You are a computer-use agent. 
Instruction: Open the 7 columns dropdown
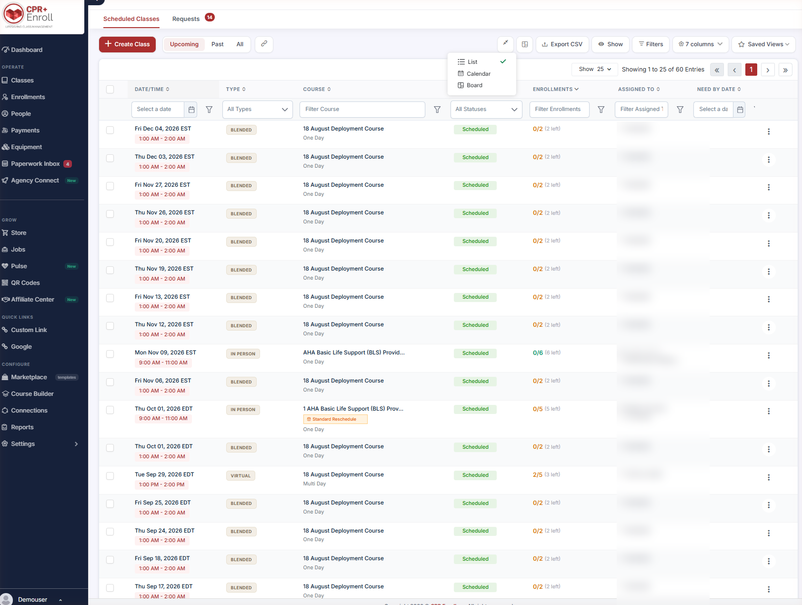click(700, 44)
